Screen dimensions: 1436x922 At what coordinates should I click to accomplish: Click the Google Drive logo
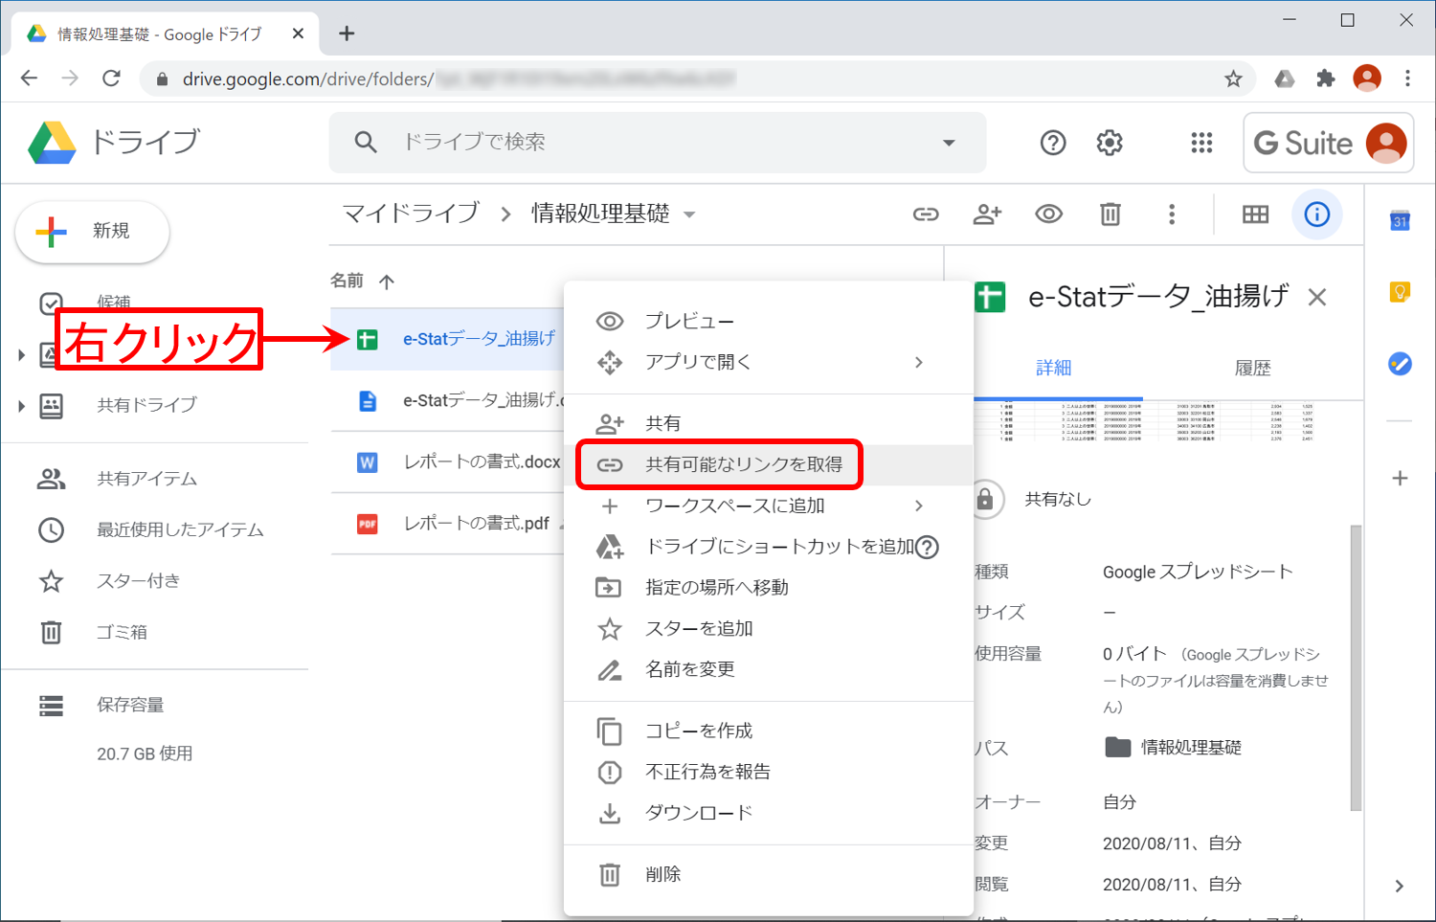[x=52, y=143]
